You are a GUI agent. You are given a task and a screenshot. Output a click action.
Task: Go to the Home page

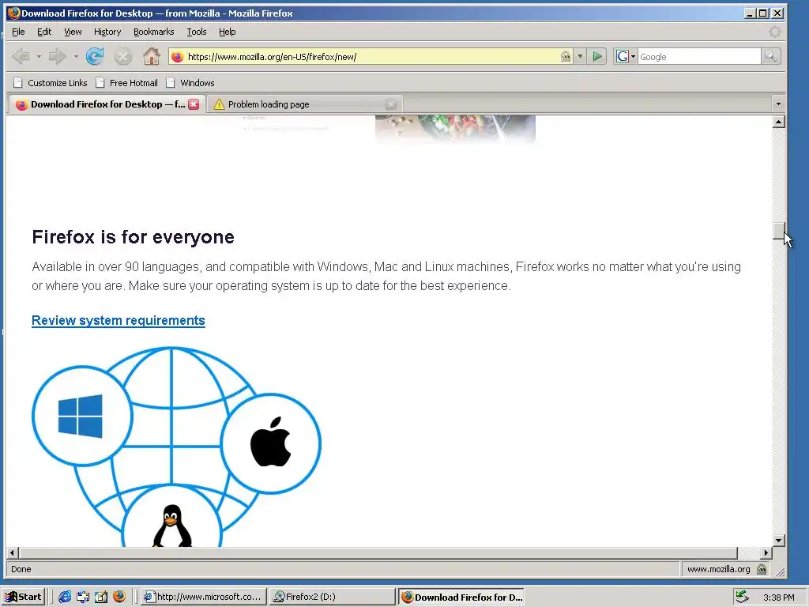pyautogui.click(x=151, y=56)
